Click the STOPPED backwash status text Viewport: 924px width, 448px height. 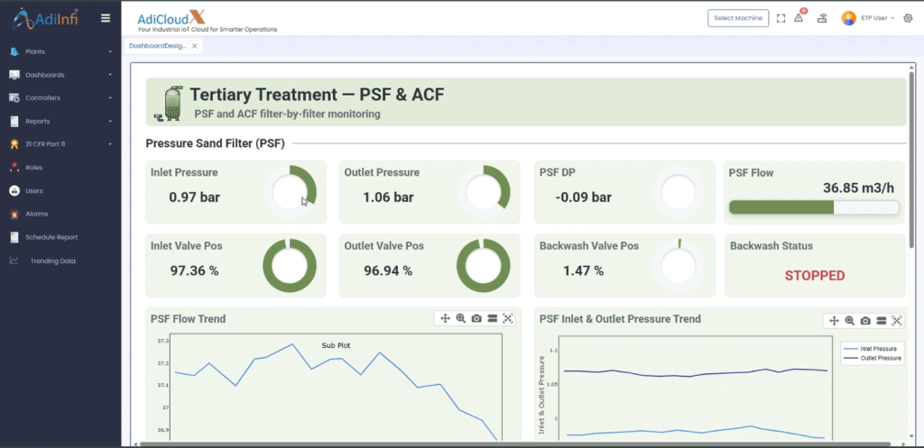click(x=815, y=276)
